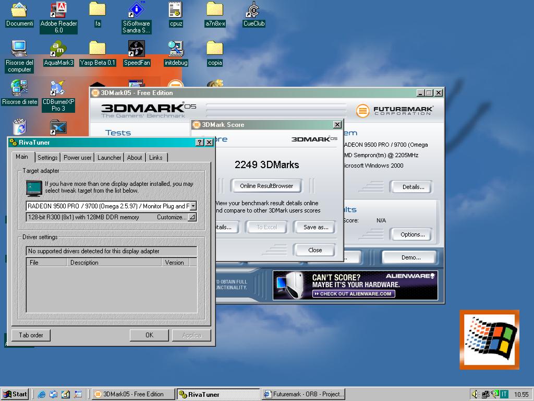Click the Start button
Viewport: 534px width, 401px height.
[x=15, y=394]
